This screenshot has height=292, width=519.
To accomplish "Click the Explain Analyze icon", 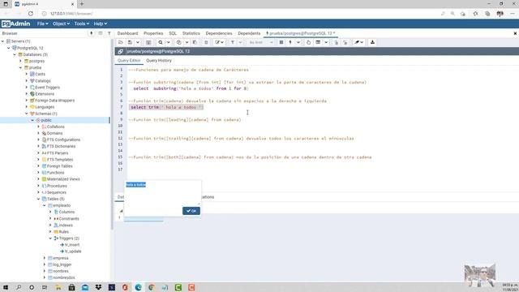I will [x=318, y=42].
